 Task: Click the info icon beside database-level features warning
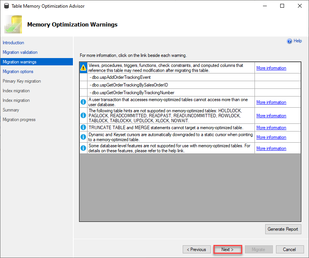[83, 148]
